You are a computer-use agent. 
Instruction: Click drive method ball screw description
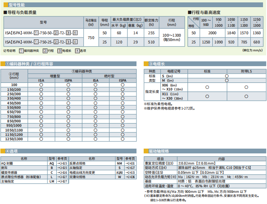click(x=214, y=168)
